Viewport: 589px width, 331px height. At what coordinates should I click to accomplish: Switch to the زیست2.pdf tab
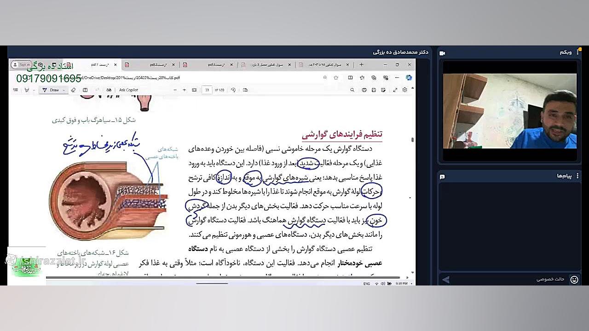pos(150,65)
